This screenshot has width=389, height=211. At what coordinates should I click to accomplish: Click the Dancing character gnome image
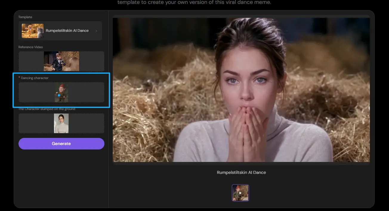61,92
